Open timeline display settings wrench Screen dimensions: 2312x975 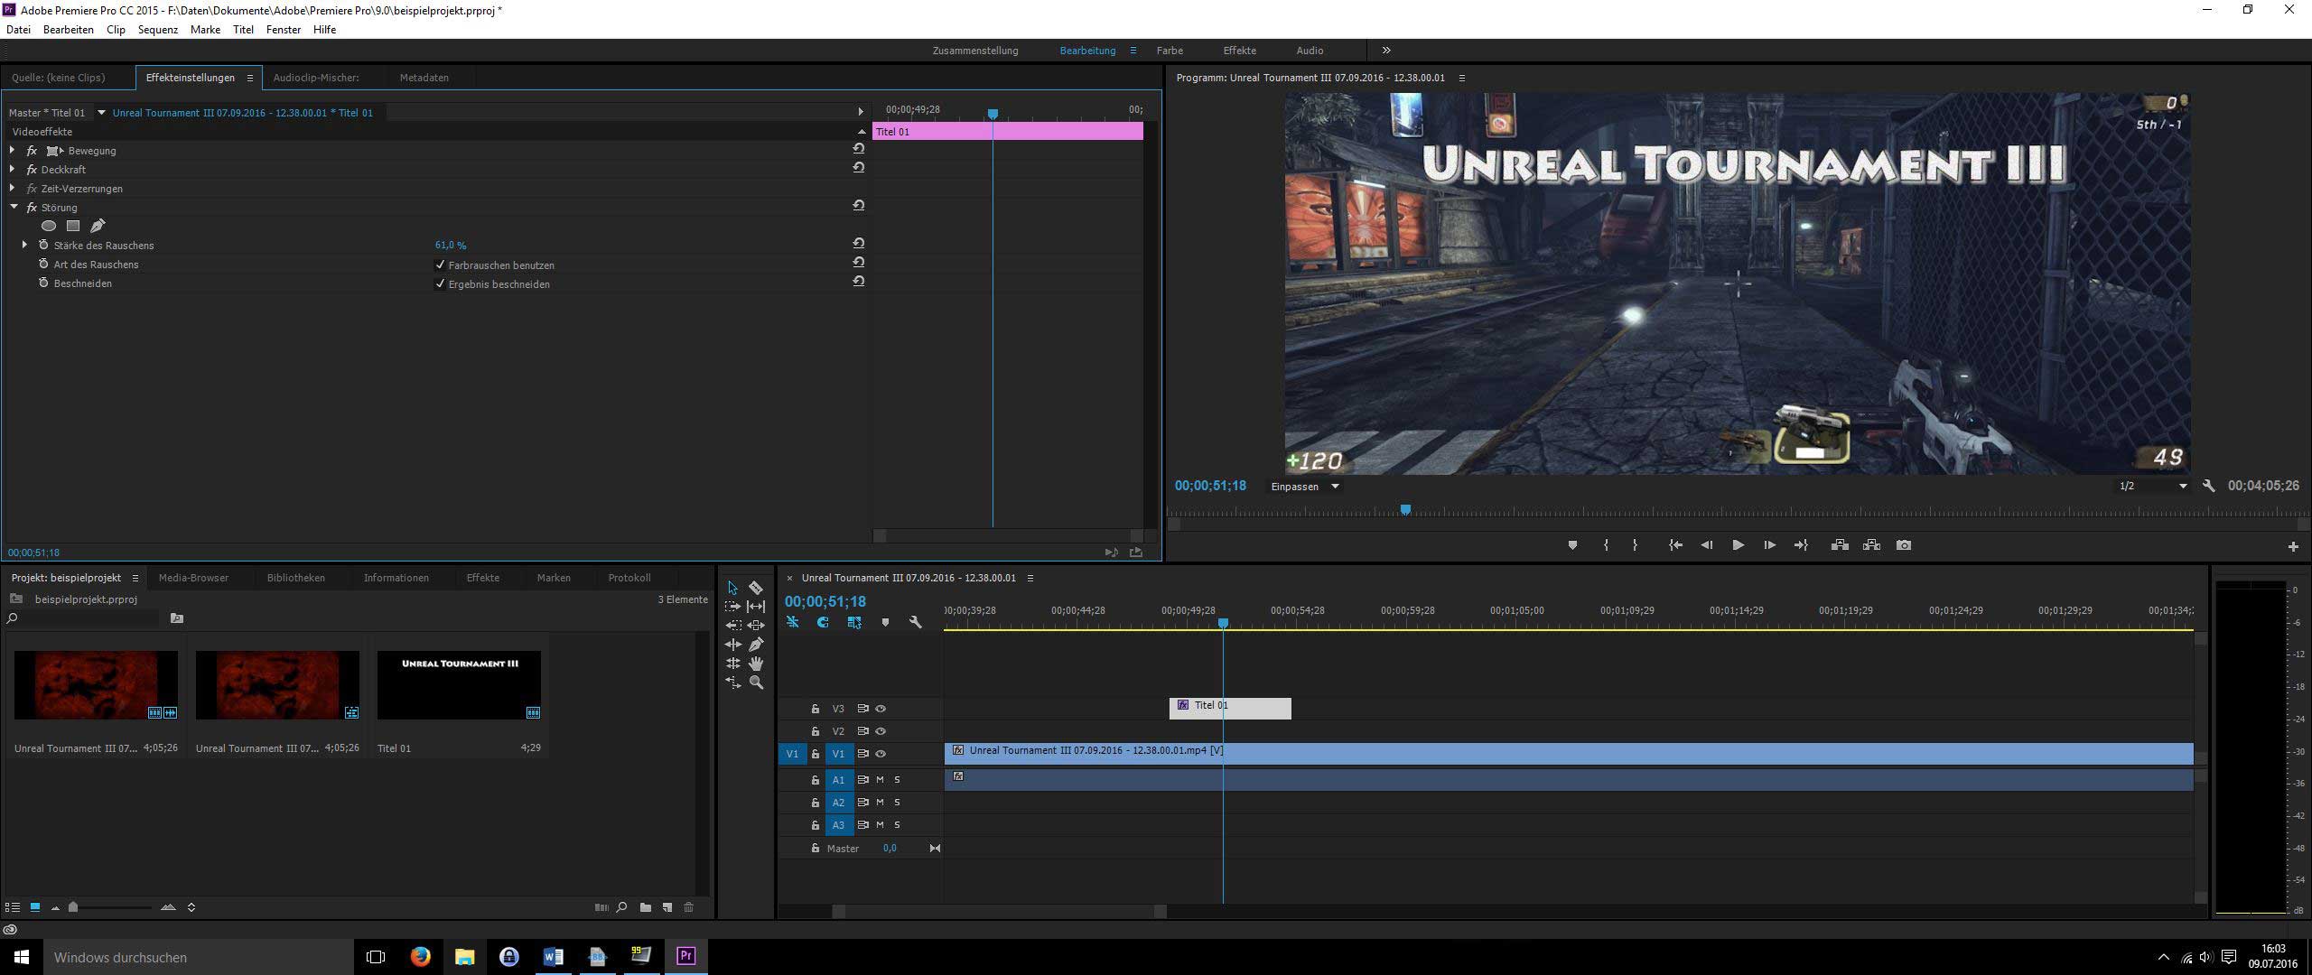916,623
